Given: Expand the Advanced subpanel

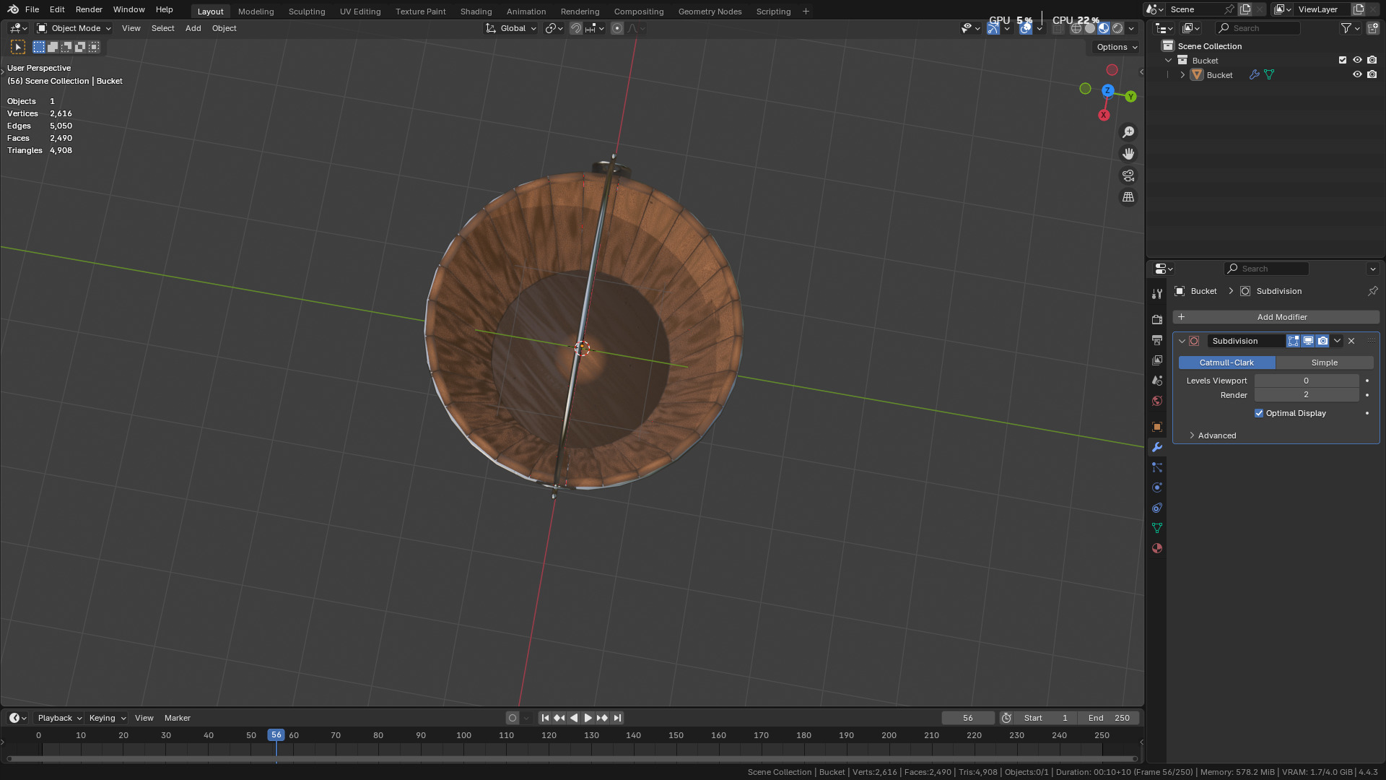Looking at the screenshot, I should coord(1212,435).
